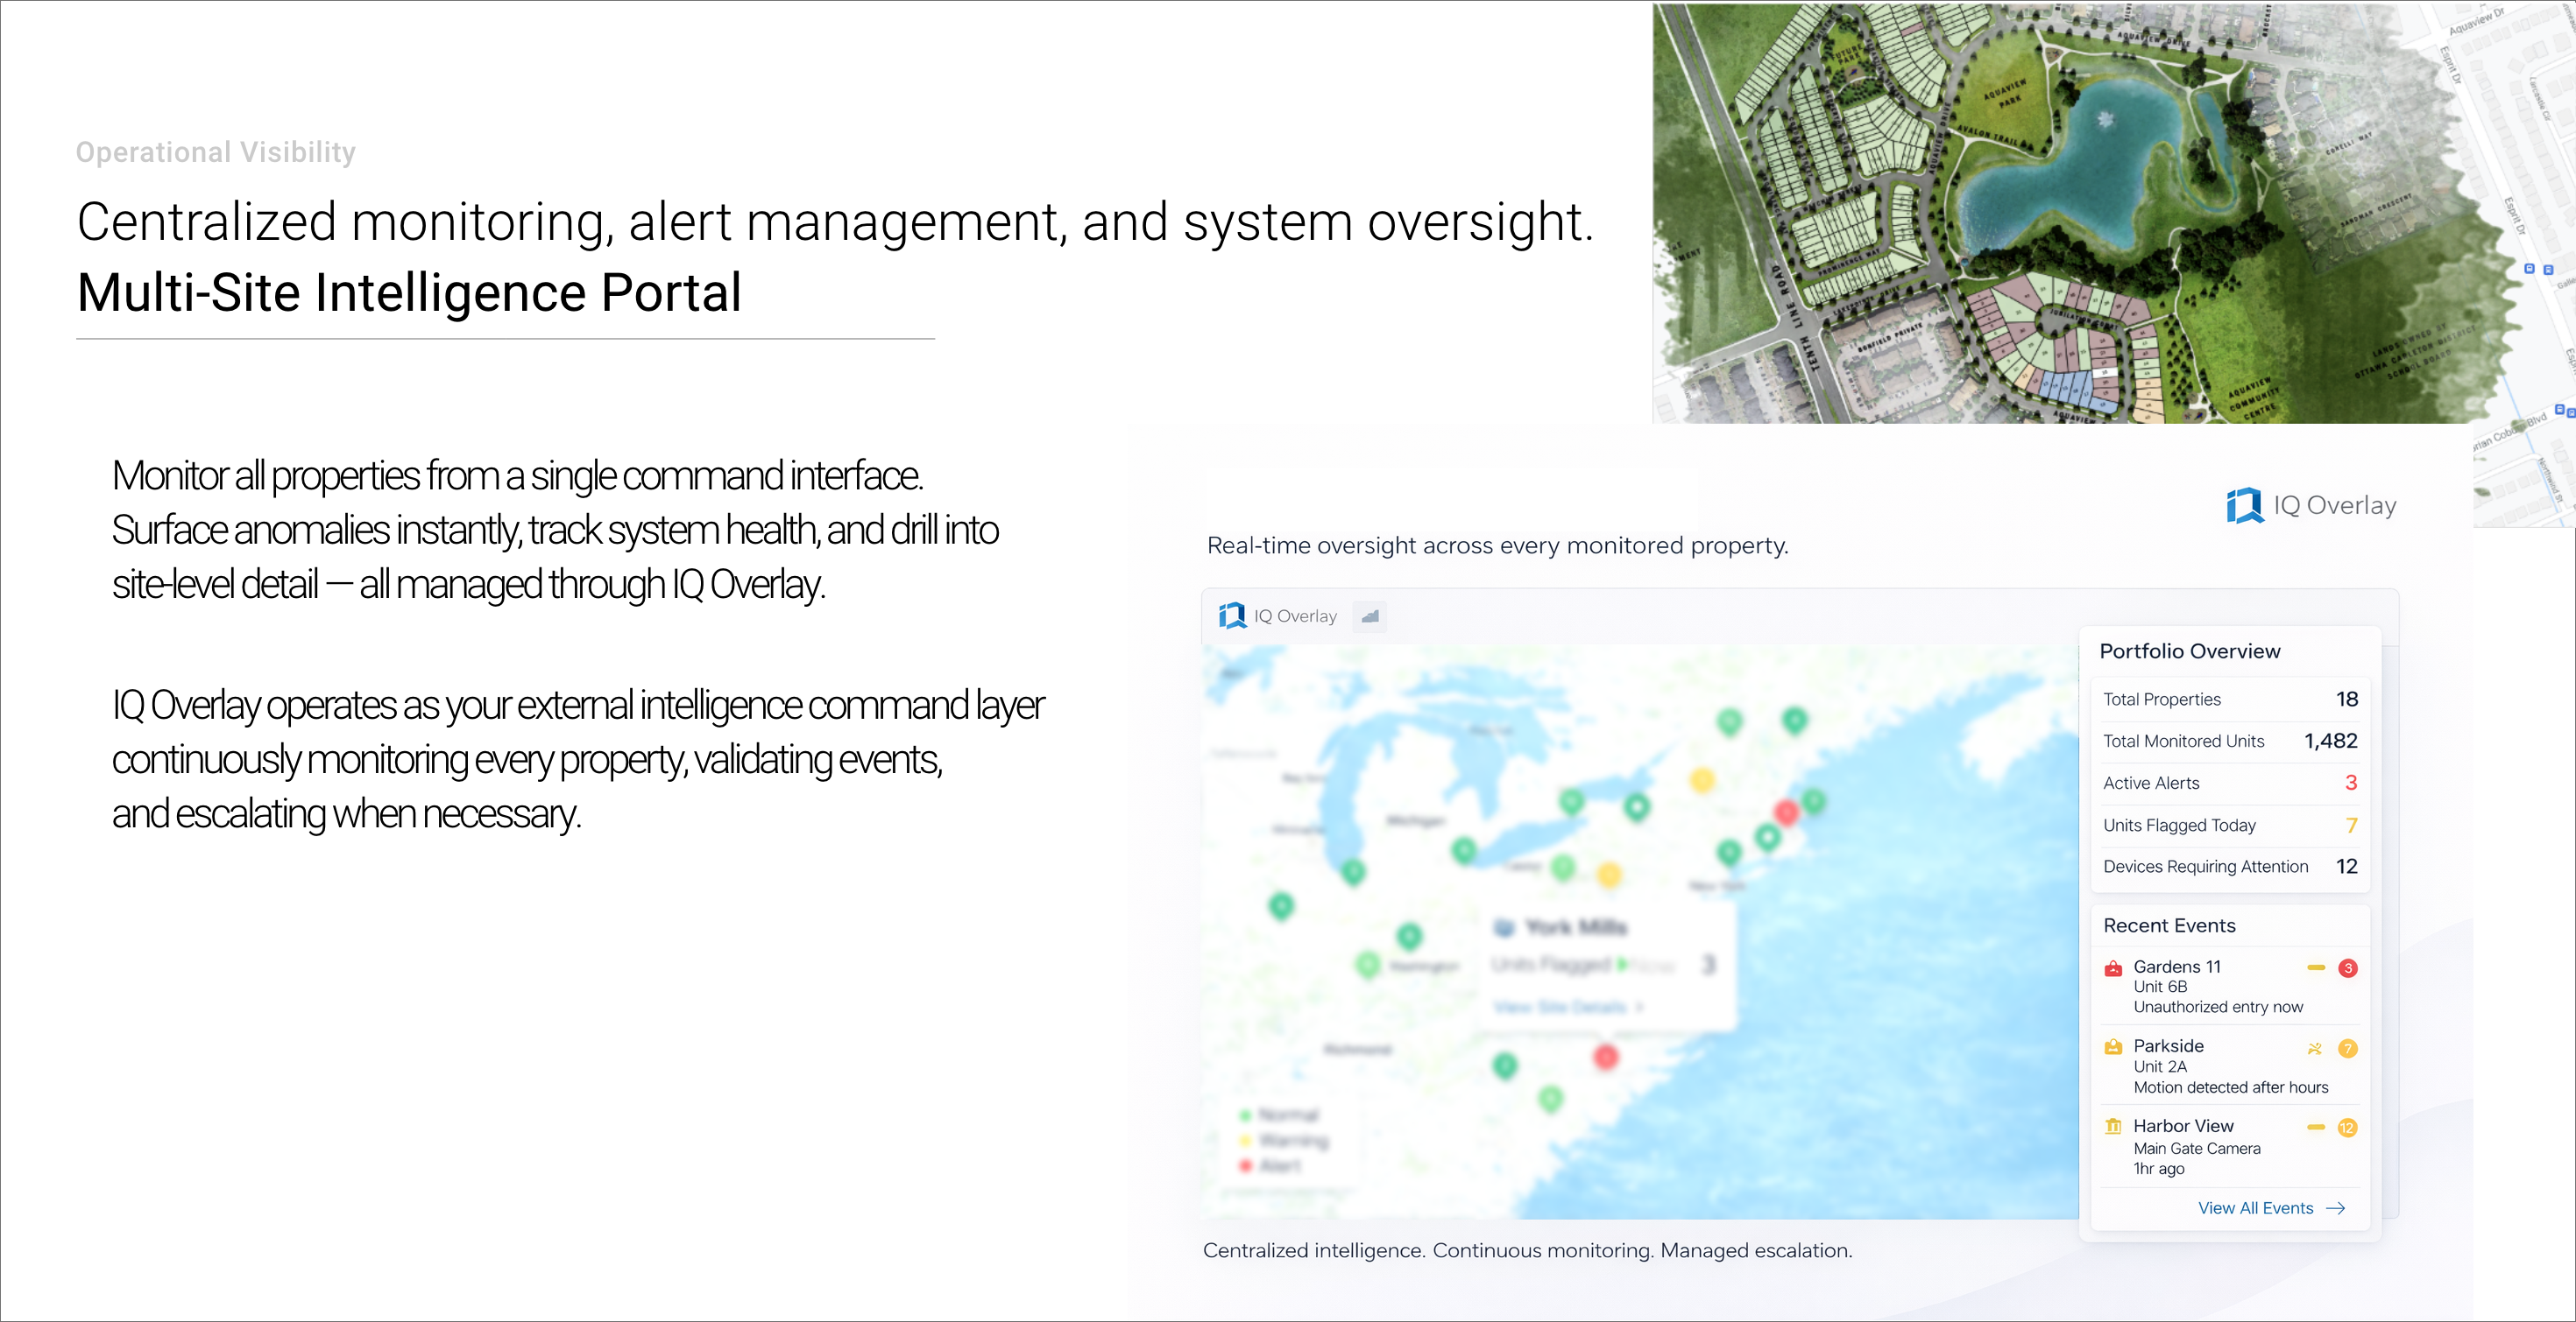Click the orange 7 badge on Parkside
The width and height of the screenshot is (2576, 1322).
(x=2348, y=1048)
